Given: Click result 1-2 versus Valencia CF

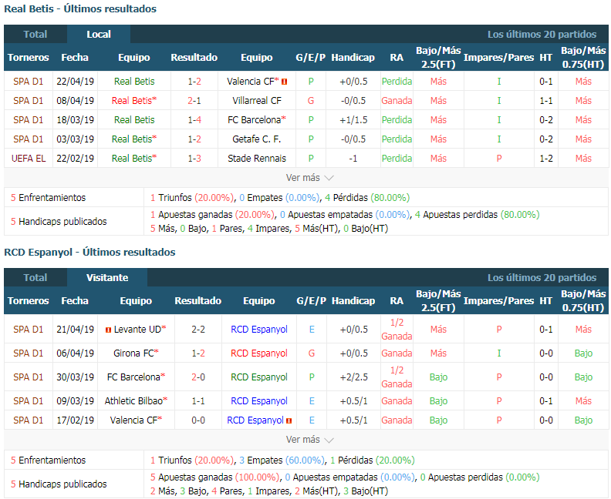Looking at the screenshot, I should click(194, 82).
